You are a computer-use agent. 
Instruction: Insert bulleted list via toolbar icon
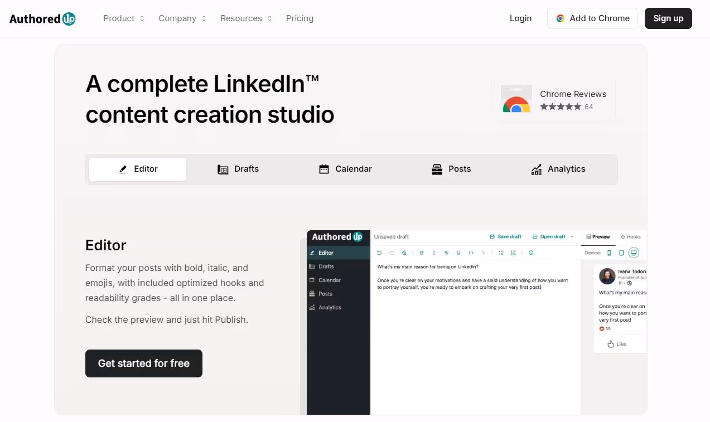click(501, 253)
